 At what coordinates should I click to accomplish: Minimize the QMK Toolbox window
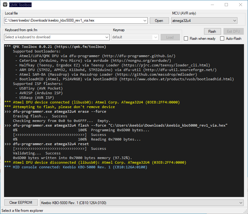click(x=212, y=5)
